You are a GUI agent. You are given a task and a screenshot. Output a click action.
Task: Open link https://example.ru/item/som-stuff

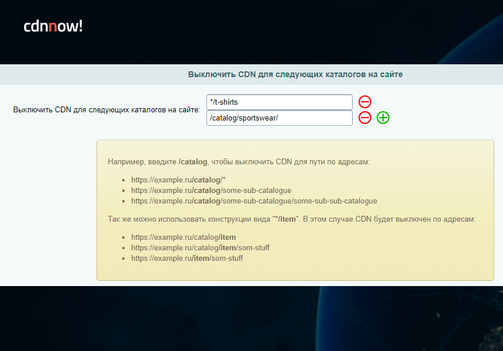(188, 258)
